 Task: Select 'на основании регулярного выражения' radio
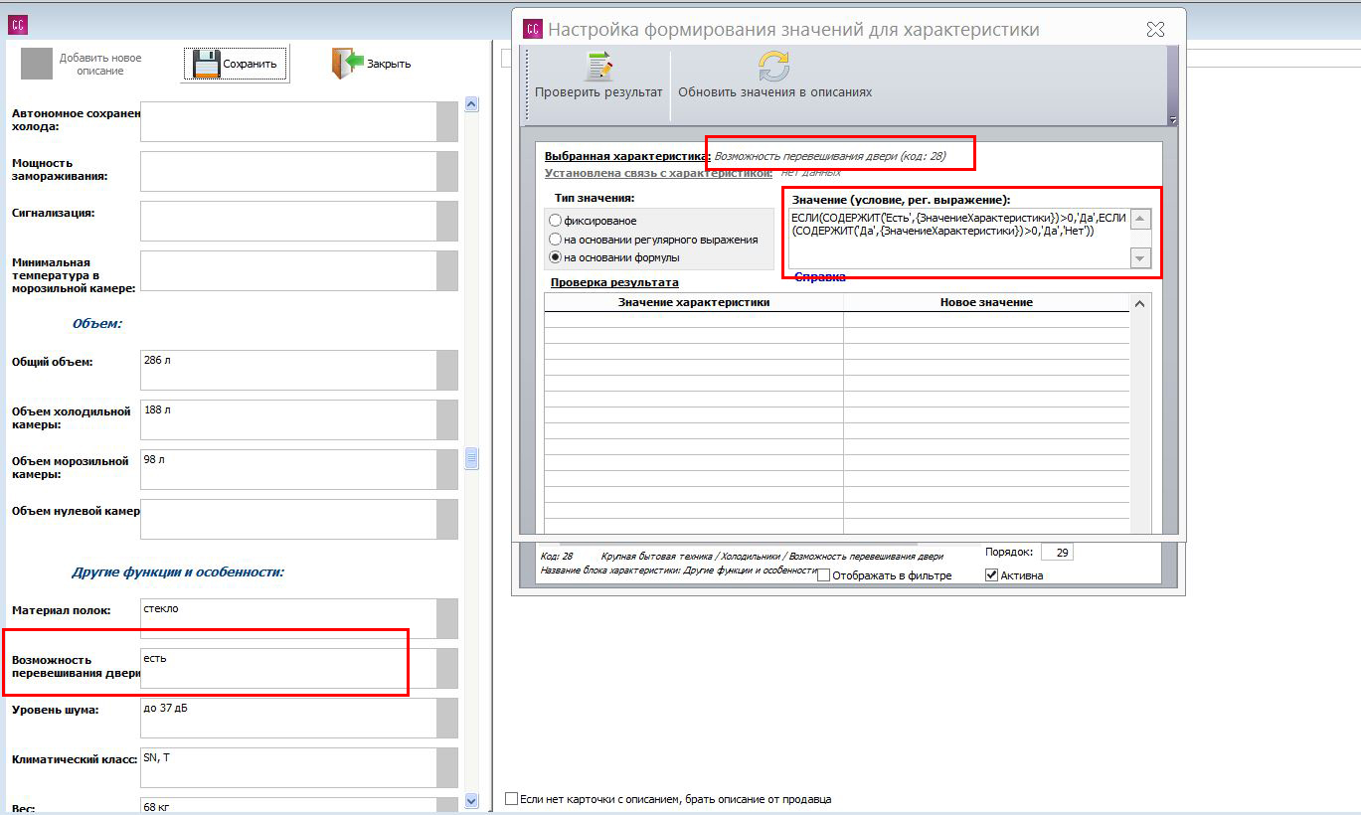[x=555, y=240]
